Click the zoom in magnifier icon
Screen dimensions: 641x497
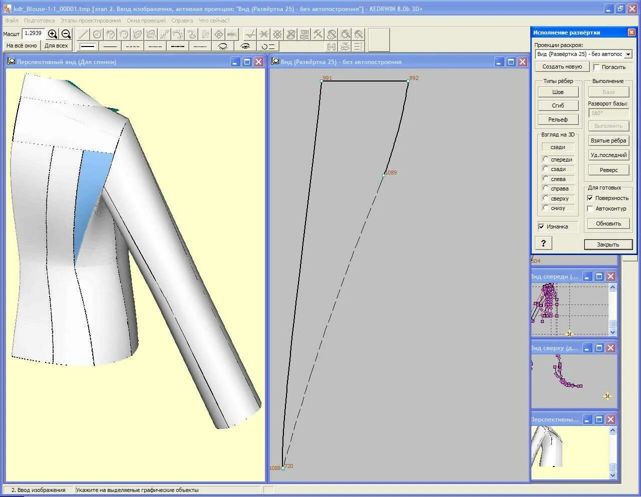pos(53,34)
